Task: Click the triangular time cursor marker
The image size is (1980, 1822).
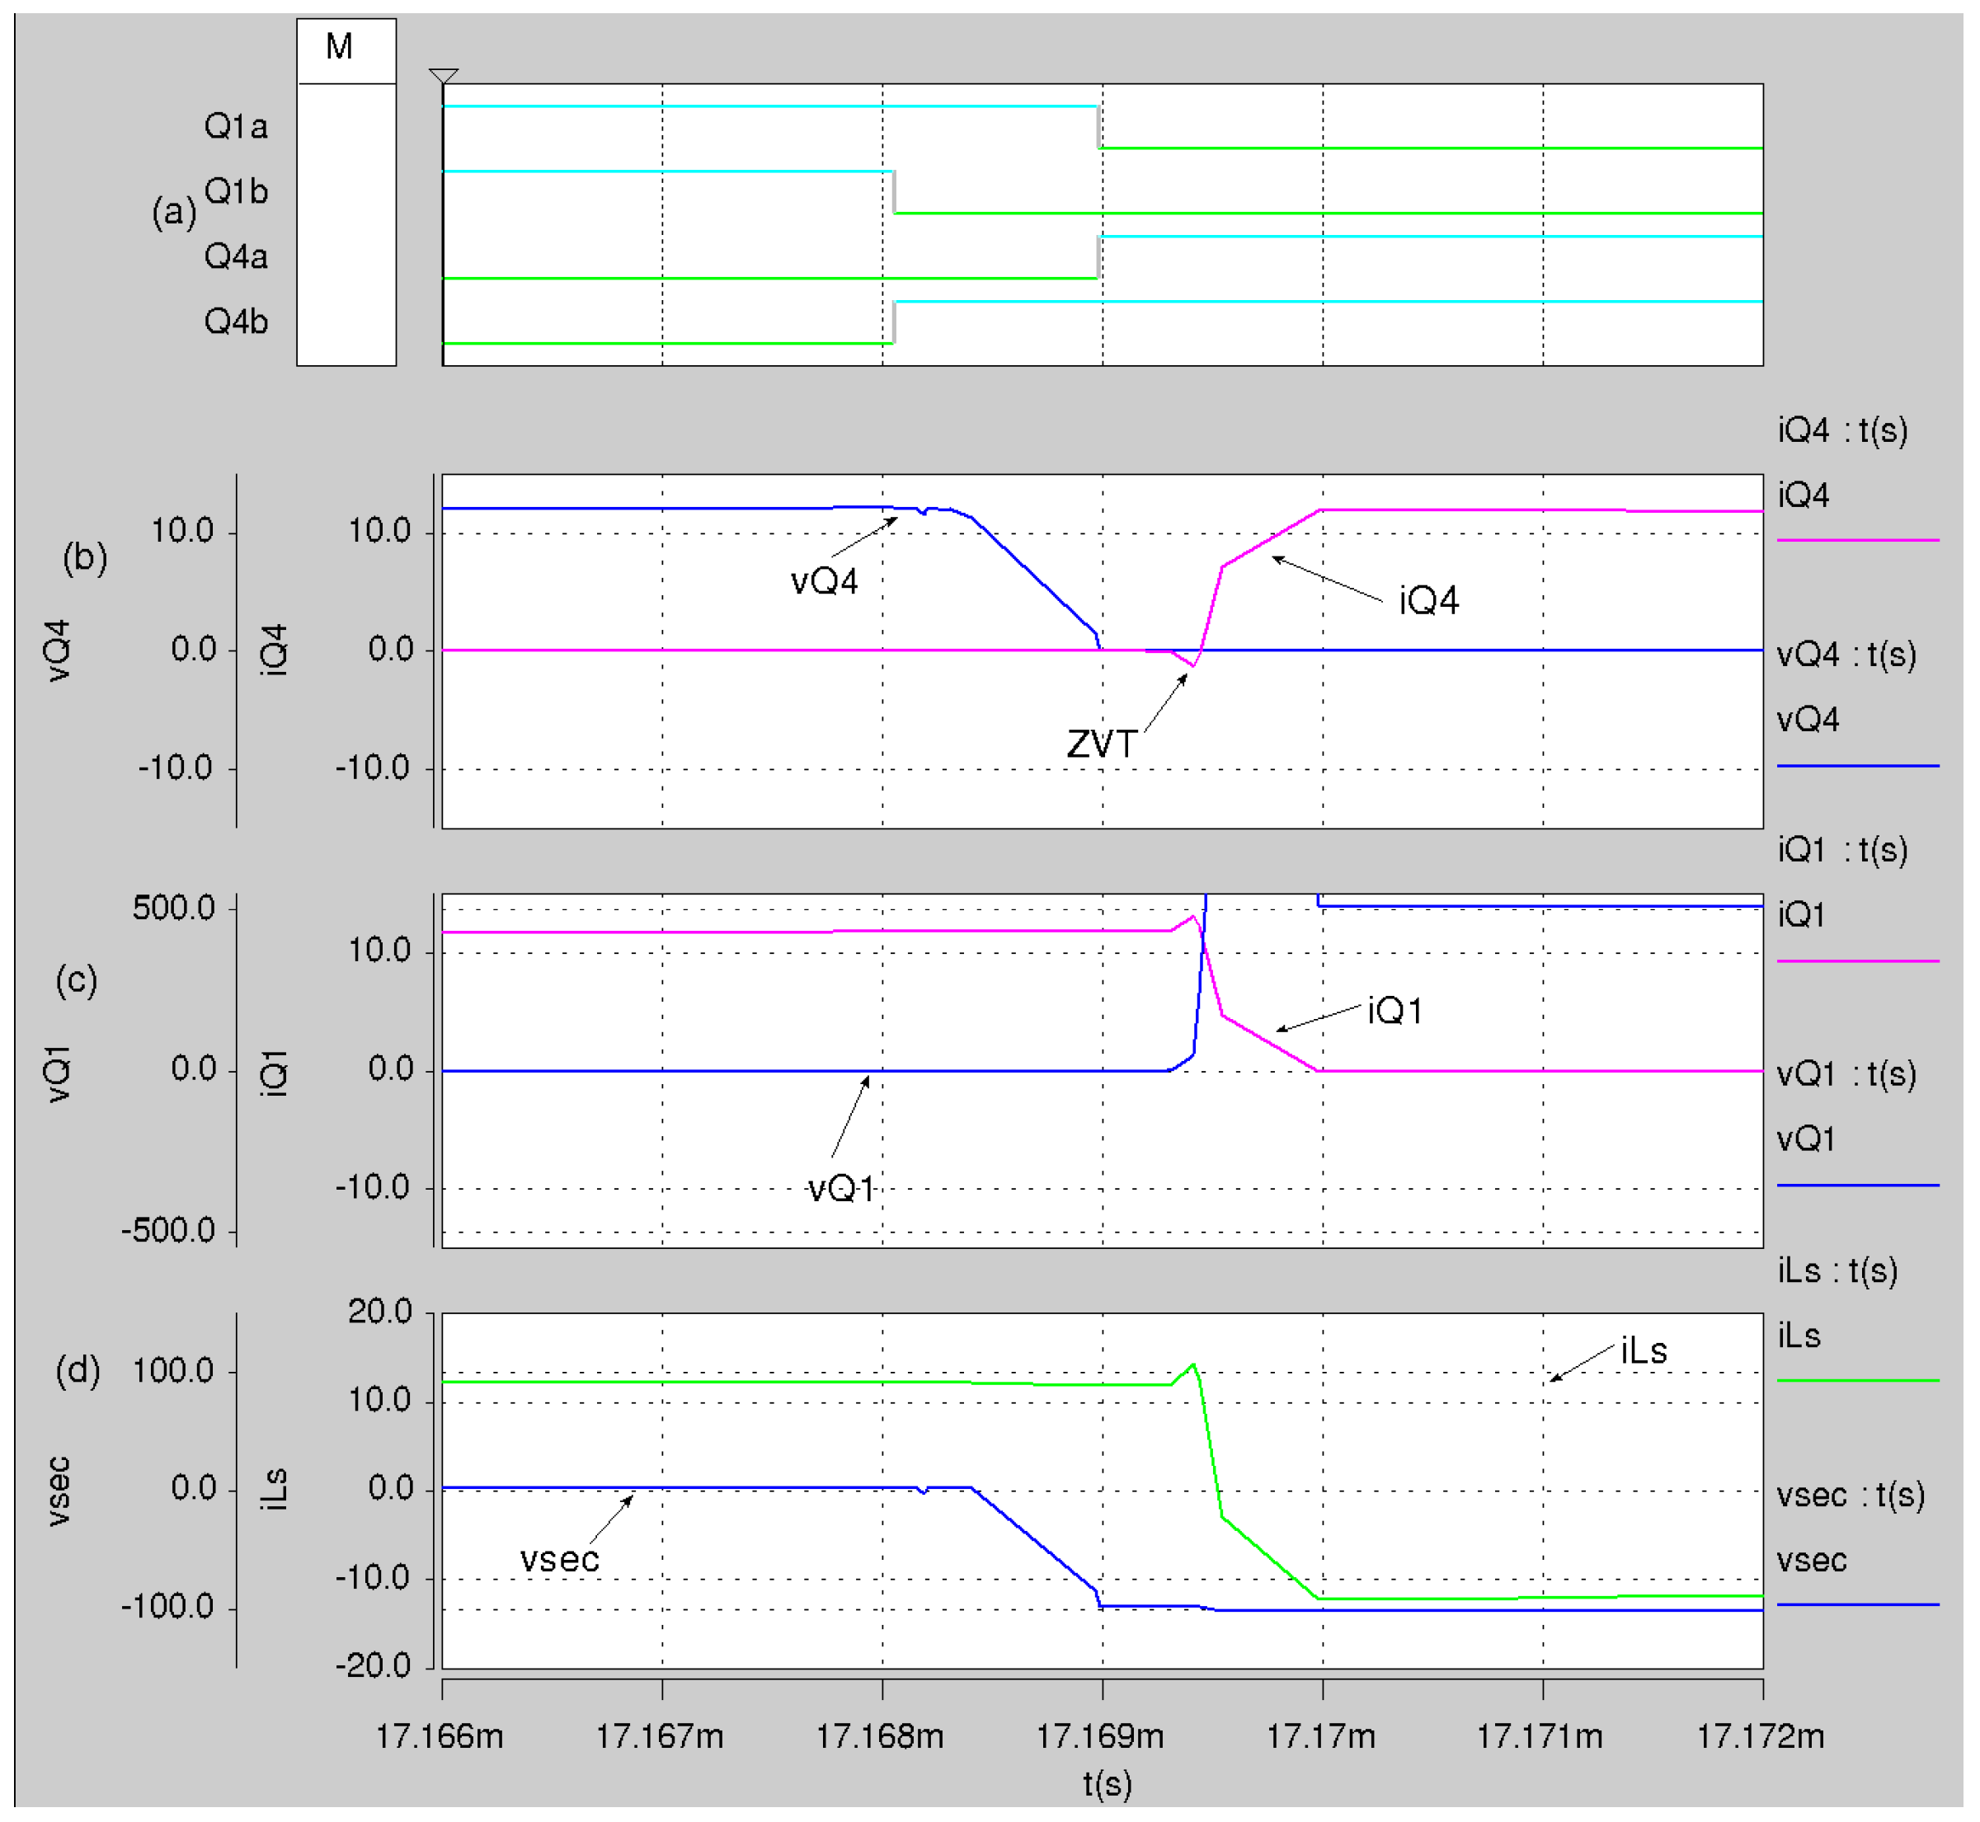Action: [x=444, y=76]
